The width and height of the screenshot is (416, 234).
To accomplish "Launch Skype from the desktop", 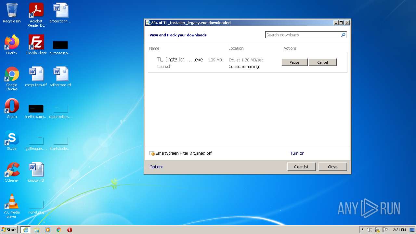I will click(x=12, y=140).
